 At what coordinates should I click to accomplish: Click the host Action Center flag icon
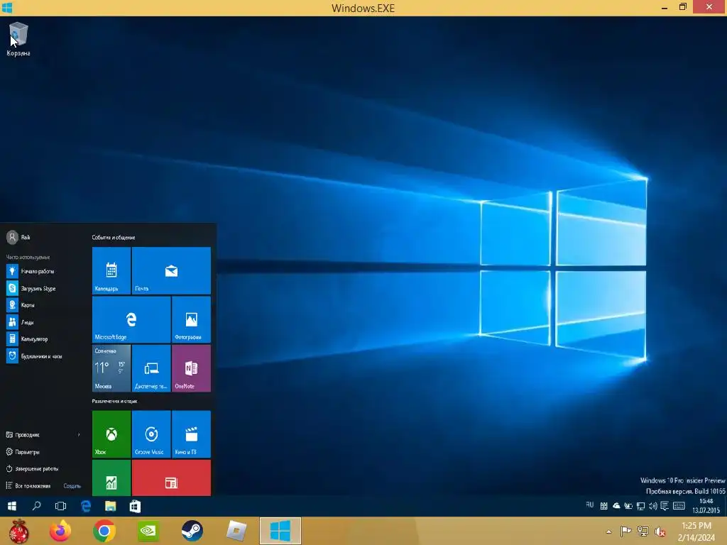625,532
